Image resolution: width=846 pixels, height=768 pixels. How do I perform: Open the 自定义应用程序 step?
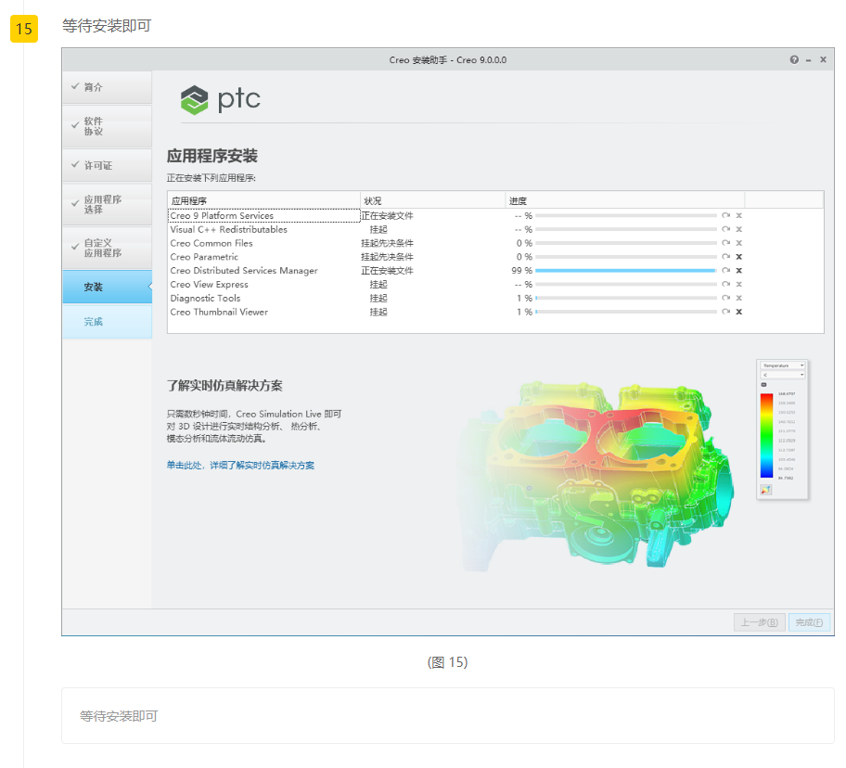[x=107, y=248]
